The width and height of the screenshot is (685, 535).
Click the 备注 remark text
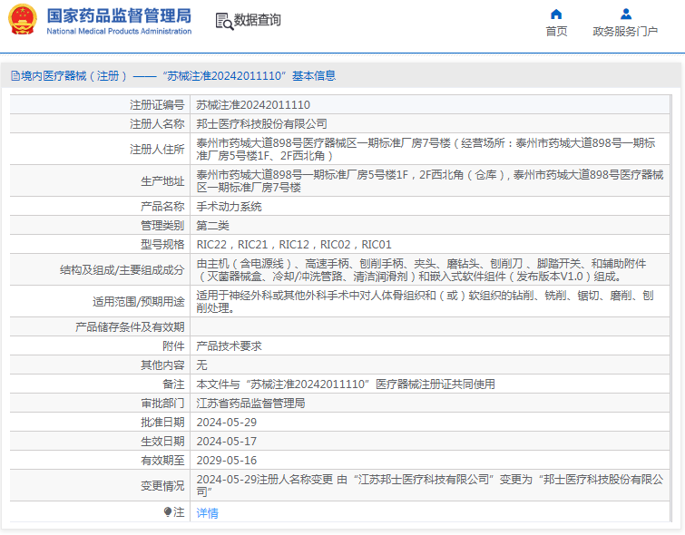click(346, 384)
